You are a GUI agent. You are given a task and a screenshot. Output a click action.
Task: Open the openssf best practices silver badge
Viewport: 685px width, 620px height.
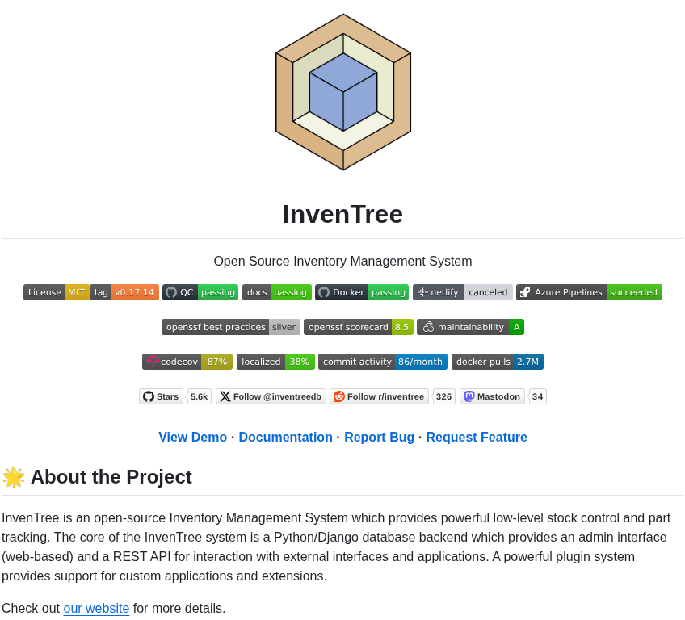click(231, 327)
